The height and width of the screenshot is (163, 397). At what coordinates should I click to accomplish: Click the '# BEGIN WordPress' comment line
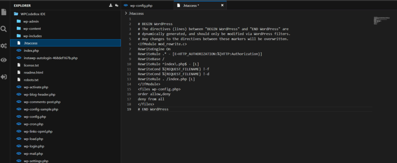point(155,24)
